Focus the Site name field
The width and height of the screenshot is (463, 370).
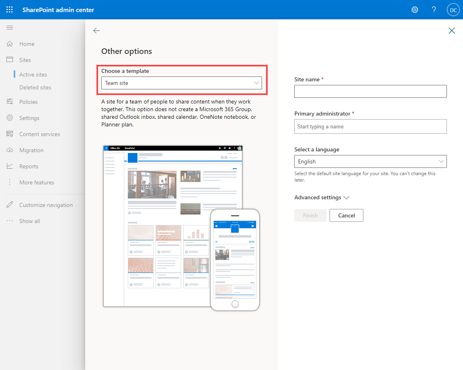pos(370,91)
